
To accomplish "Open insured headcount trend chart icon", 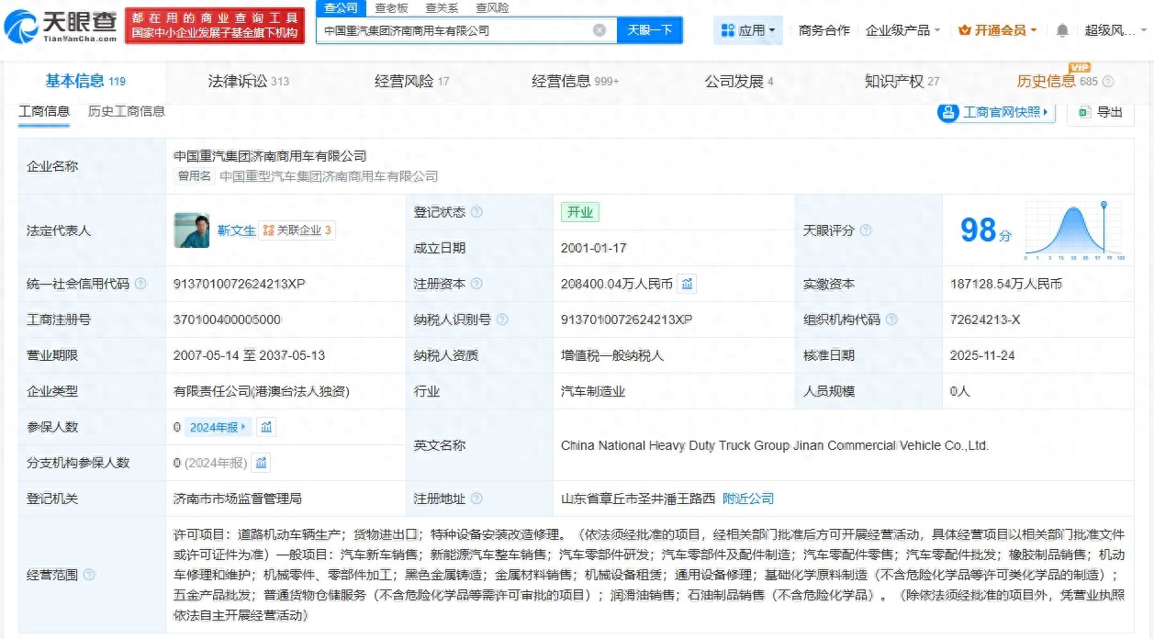I will pyautogui.click(x=265, y=427).
